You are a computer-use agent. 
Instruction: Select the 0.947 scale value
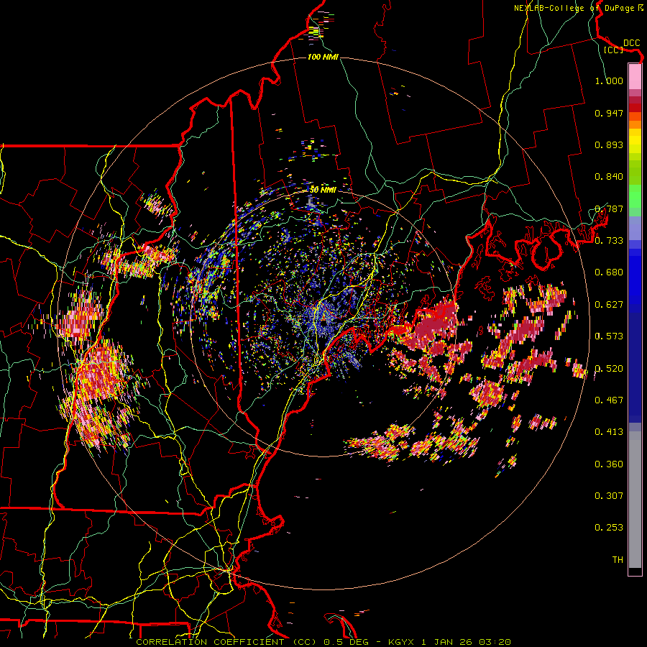click(x=609, y=113)
